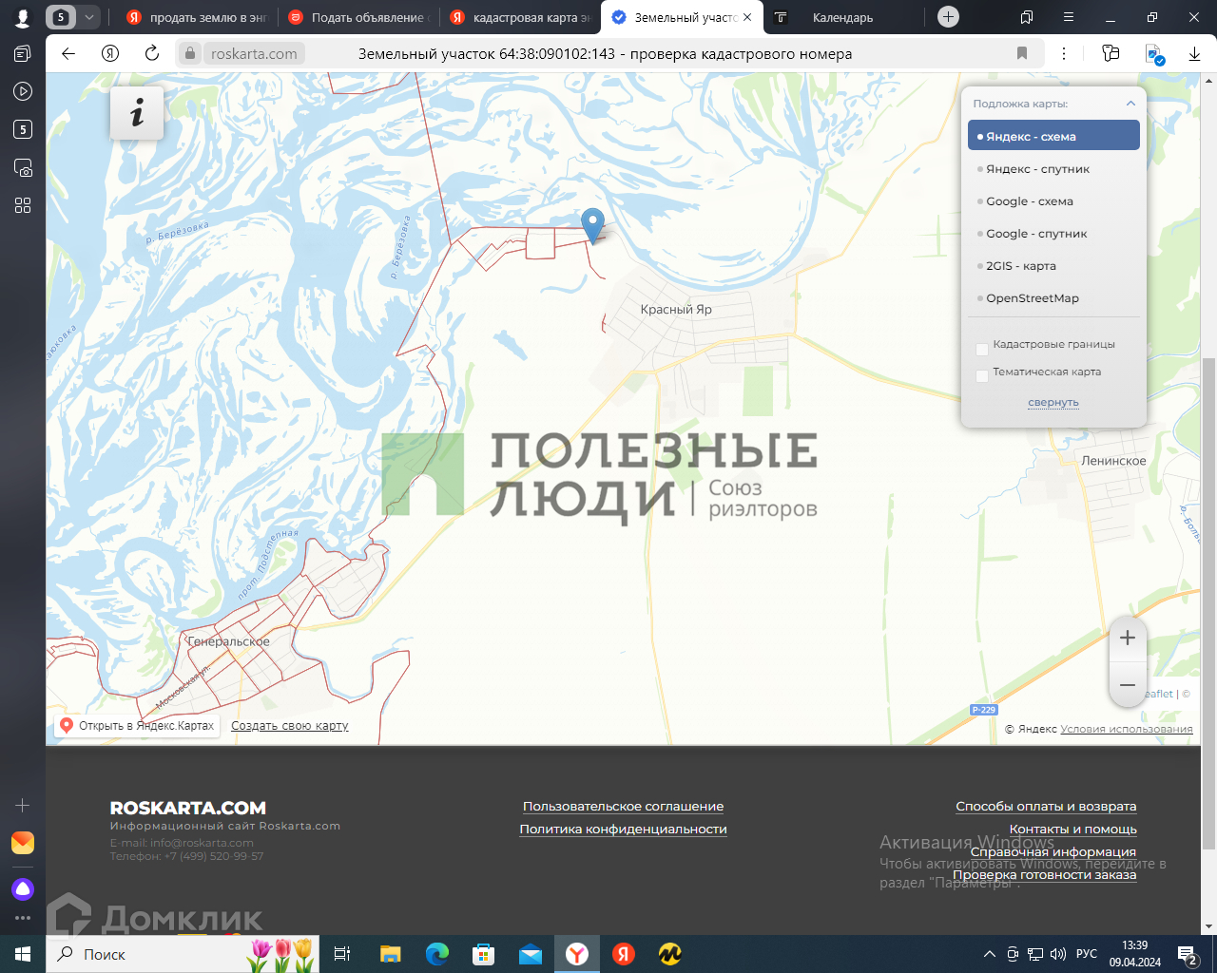Open the Protect security status icon
1217x973 pixels.
tap(1154, 54)
